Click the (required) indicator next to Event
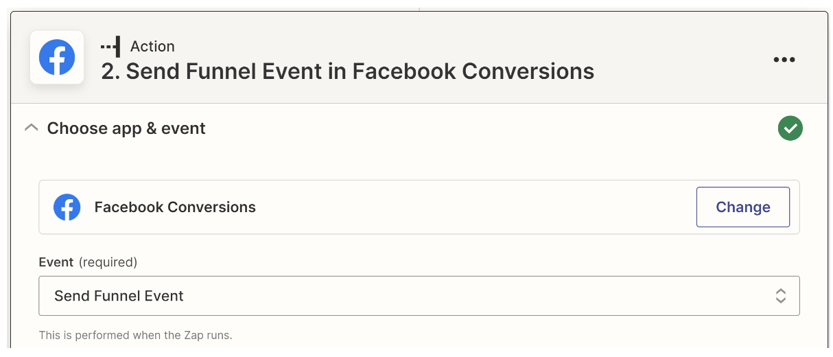 (108, 262)
